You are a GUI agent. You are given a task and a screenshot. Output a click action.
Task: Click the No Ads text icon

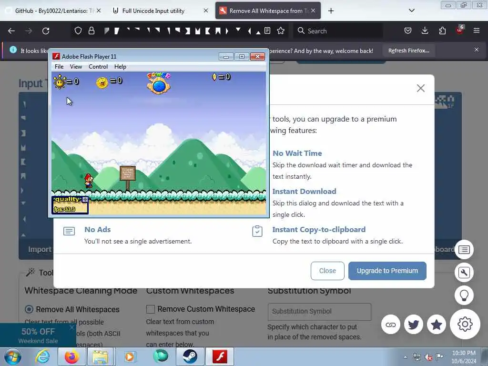[69, 231]
